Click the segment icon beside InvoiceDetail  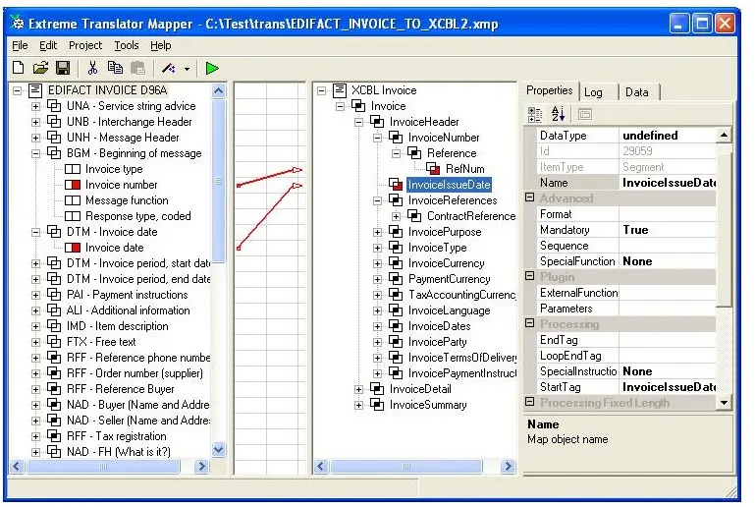(377, 389)
